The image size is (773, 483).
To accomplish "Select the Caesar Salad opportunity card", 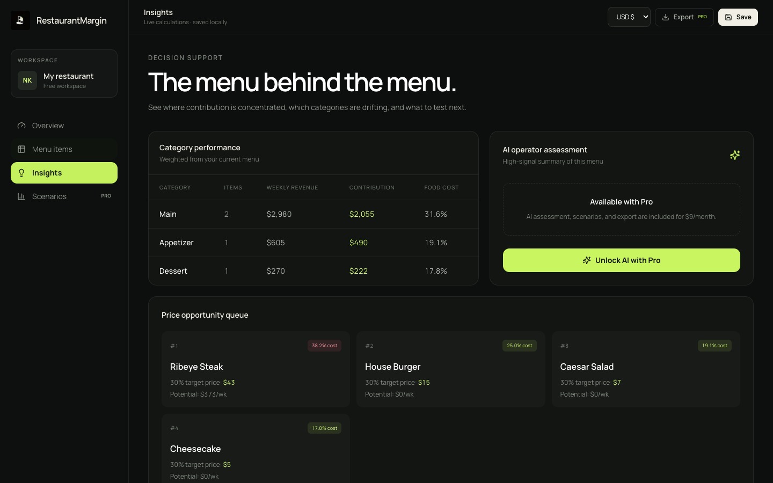I will (x=646, y=369).
